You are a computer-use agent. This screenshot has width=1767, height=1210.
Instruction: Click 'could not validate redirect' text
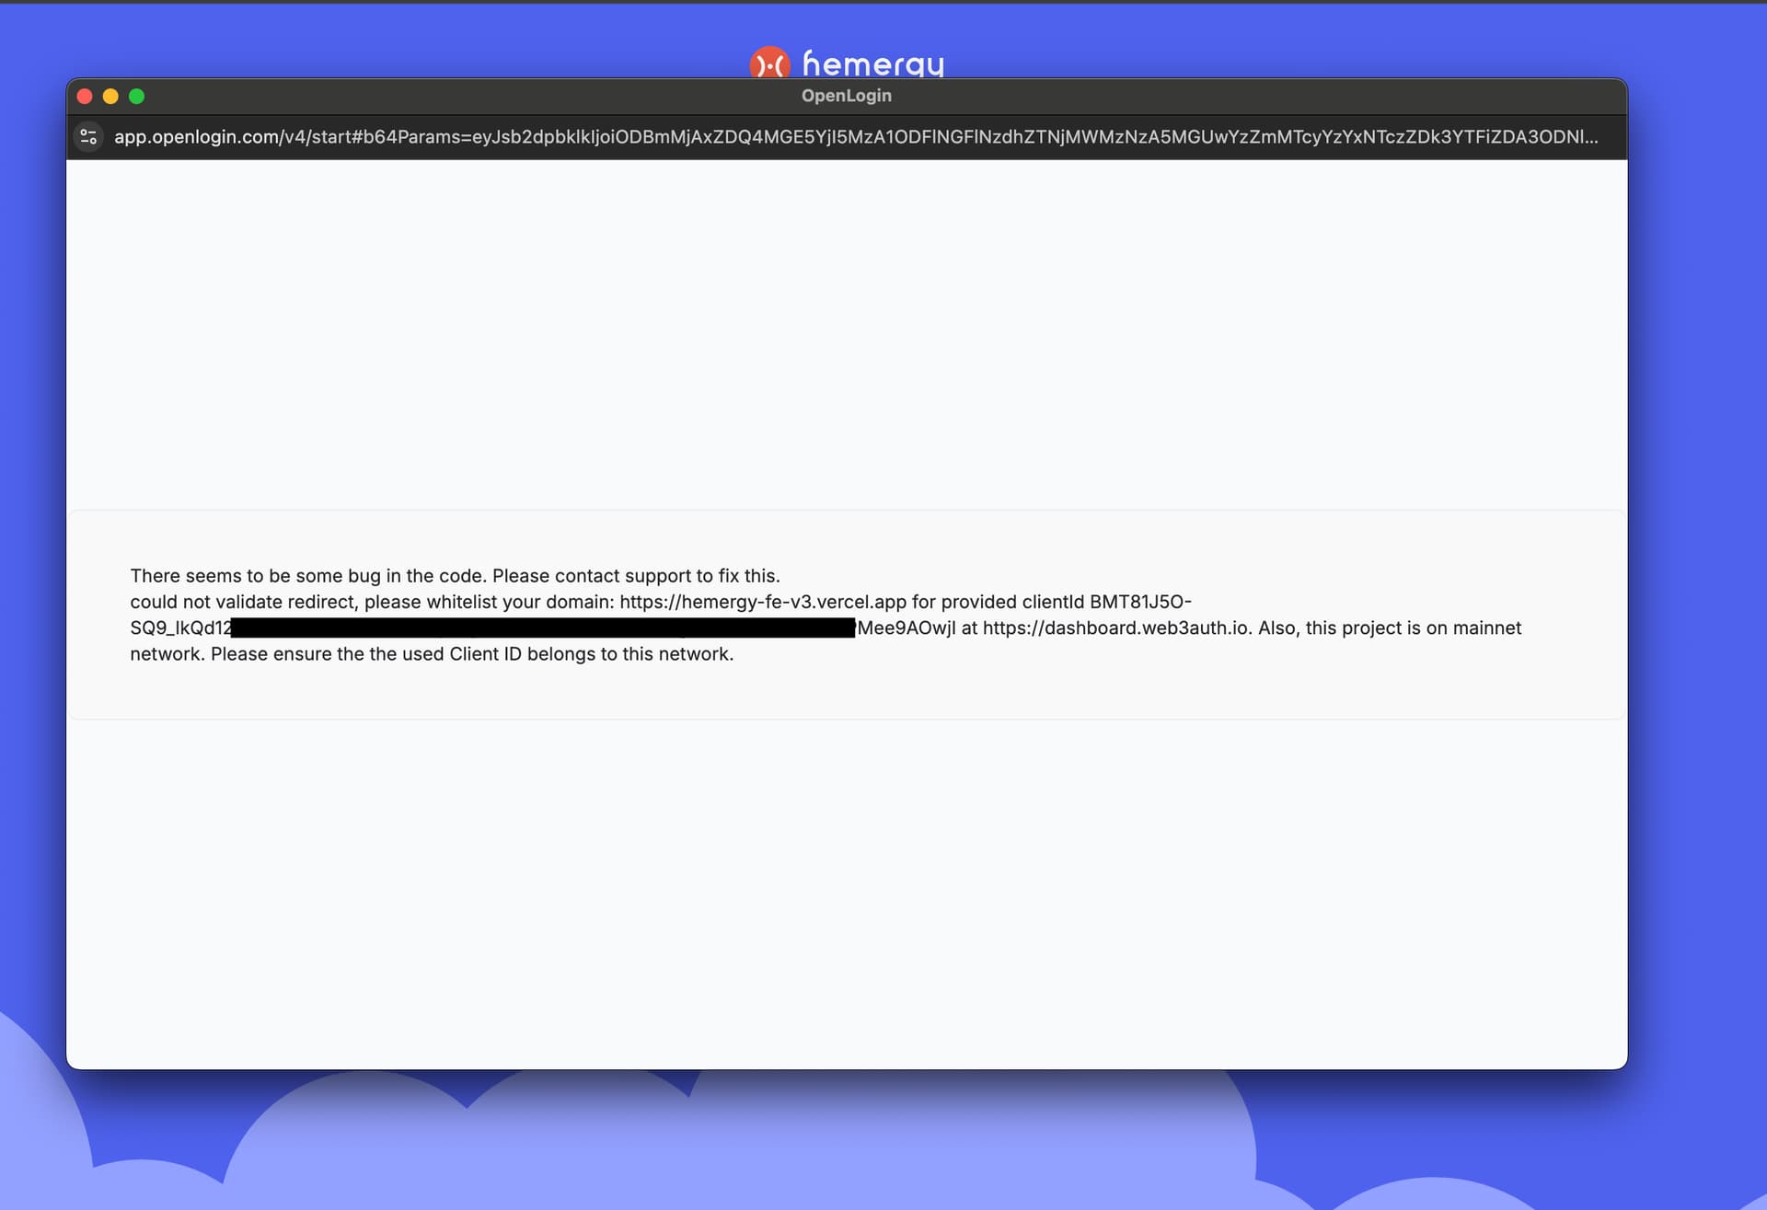tap(243, 602)
